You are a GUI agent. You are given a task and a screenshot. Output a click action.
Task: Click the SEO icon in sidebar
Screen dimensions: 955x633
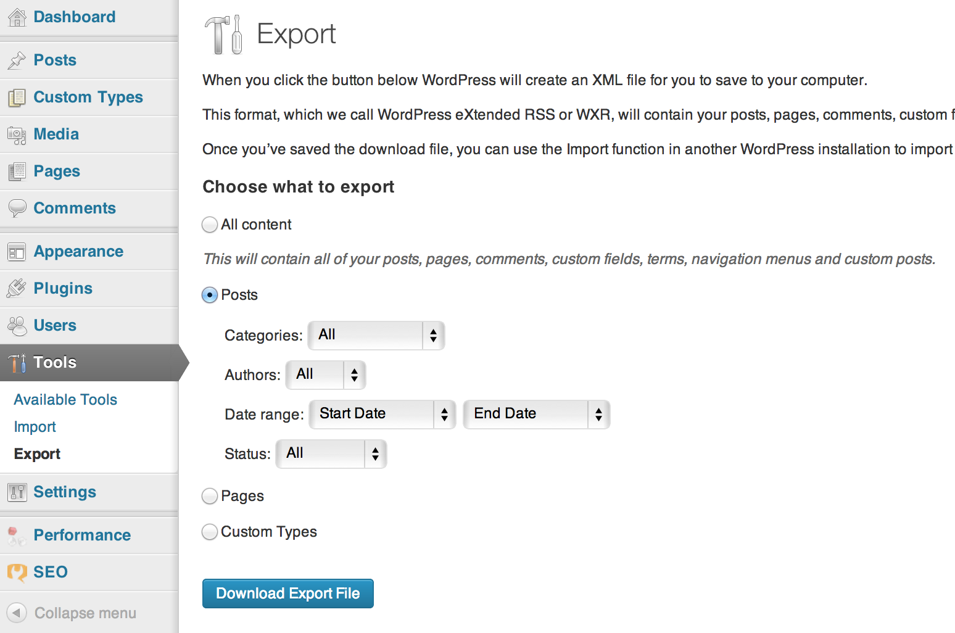coord(17,573)
